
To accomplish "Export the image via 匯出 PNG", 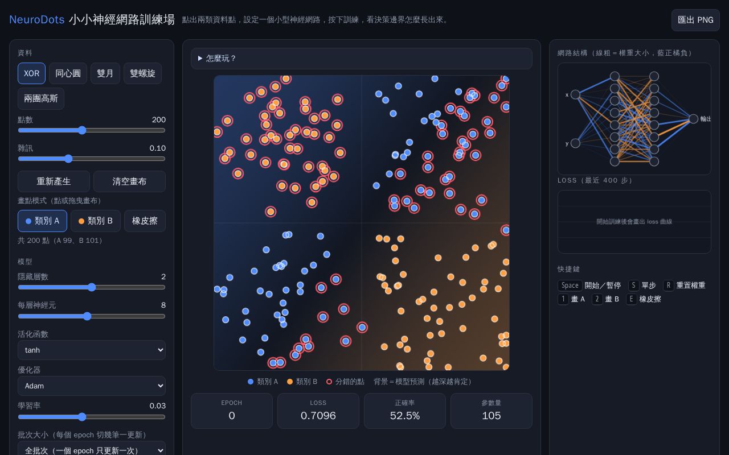I will point(695,20).
